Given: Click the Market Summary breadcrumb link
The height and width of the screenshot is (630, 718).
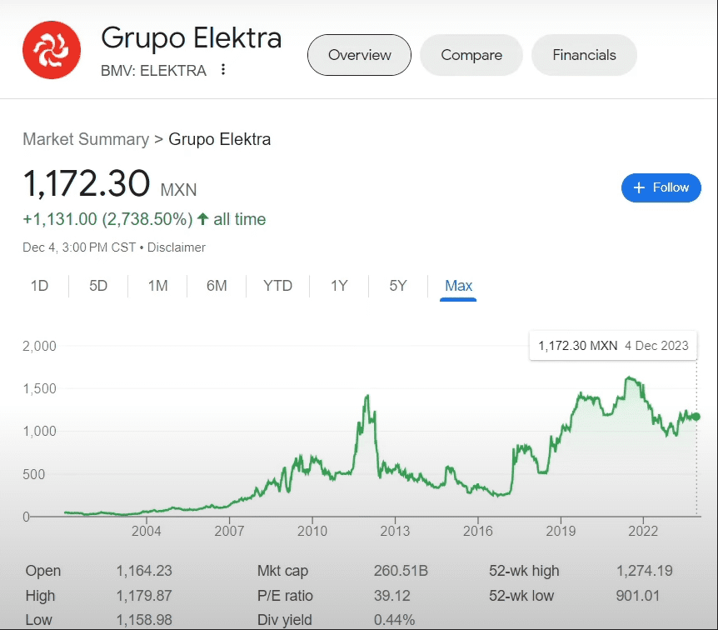Looking at the screenshot, I should (85, 139).
